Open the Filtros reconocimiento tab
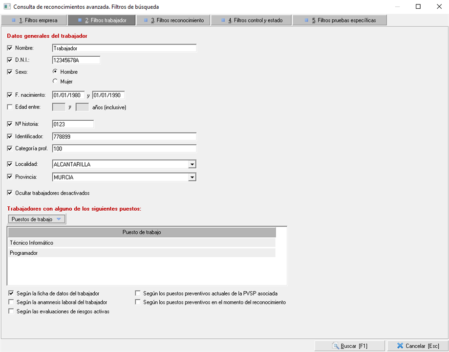Image resolution: width=449 pixels, height=352 pixels. click(173, 20)
